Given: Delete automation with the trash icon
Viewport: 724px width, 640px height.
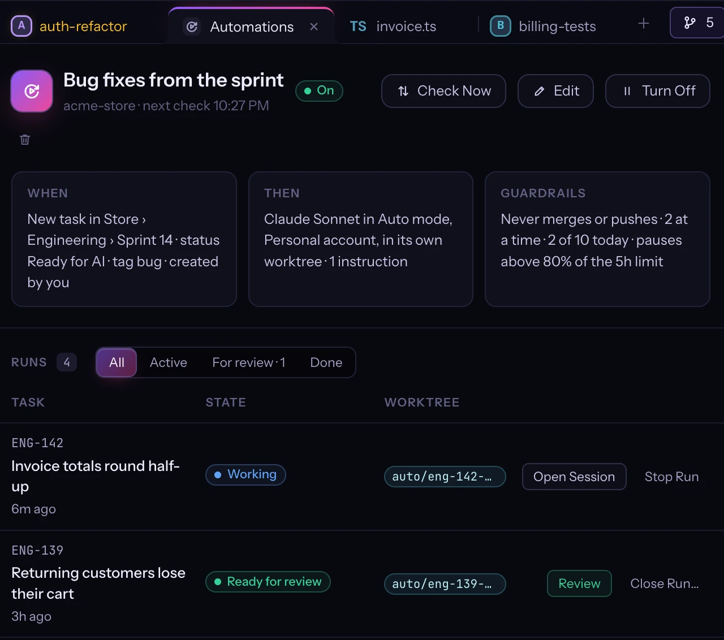Looking at the screenshot, I should pyautogui.click(x=25, y=140).
